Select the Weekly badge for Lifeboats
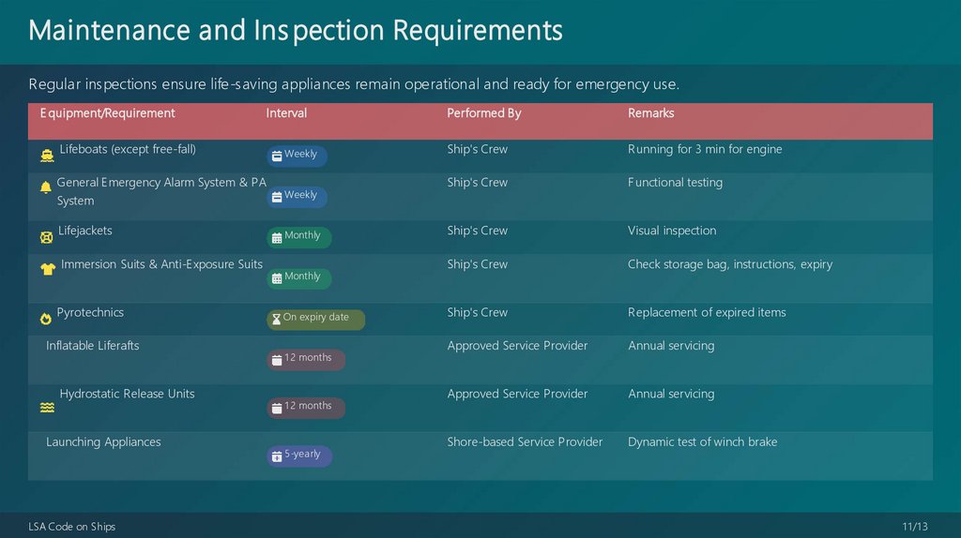The width and height of the screenshot is (961, 538). coord(297,156)
